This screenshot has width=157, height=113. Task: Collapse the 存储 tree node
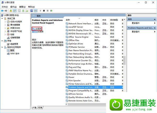(x=2, y=41)
